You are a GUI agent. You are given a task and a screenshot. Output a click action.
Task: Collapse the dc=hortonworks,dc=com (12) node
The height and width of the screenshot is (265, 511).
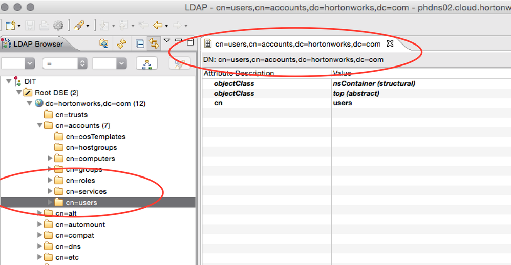tap(30, 103)
